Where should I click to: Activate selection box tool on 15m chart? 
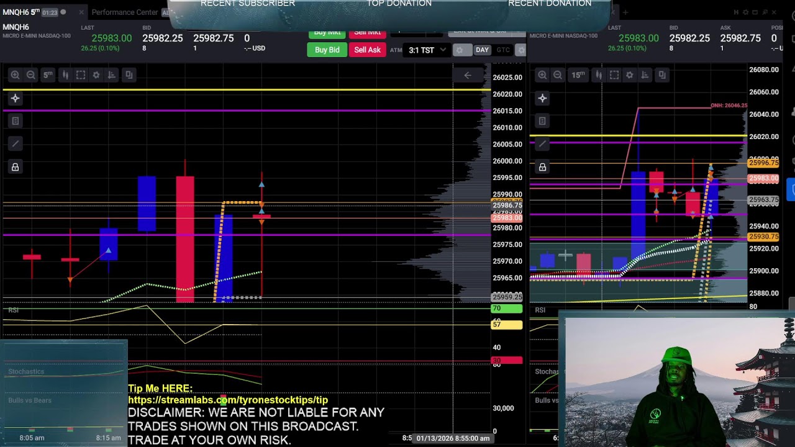click(x=614, y=74)
